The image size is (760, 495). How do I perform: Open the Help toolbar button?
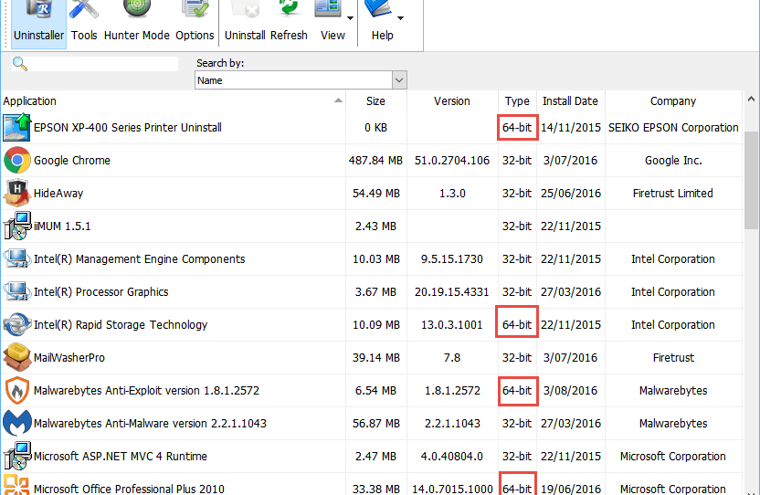click(382, 22)
